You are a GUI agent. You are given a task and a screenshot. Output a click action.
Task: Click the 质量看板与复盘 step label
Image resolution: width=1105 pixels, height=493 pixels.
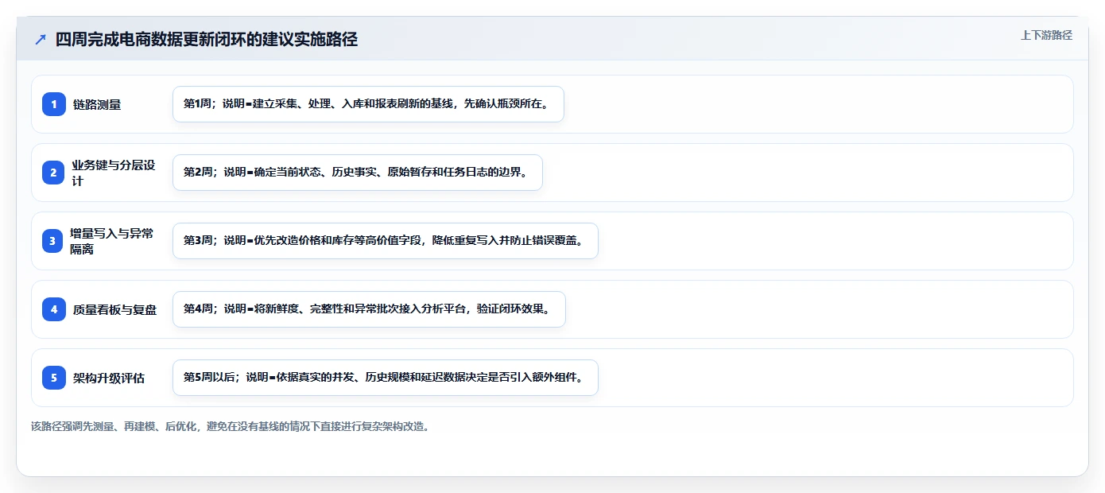114,309
